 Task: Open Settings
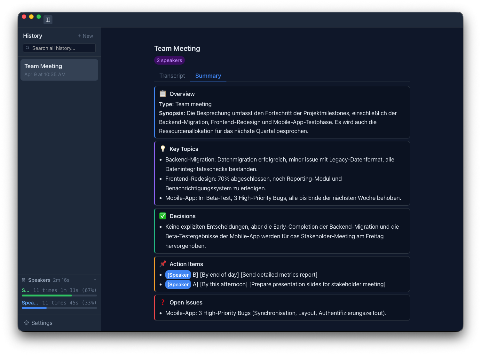(x=38, y=323)
